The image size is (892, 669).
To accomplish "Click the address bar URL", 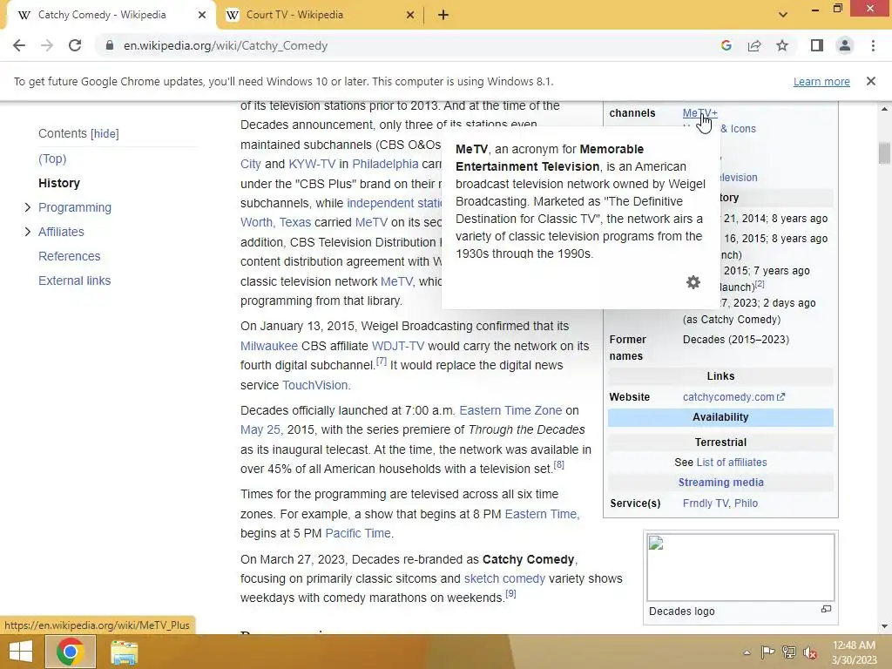I will tap(226, 45).
